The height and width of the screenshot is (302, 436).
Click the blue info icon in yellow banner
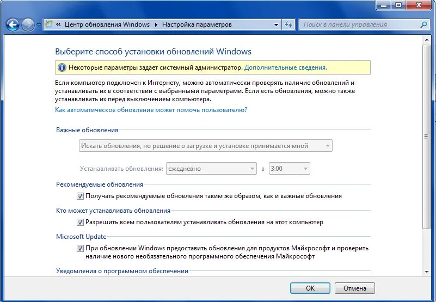[62, 67]
